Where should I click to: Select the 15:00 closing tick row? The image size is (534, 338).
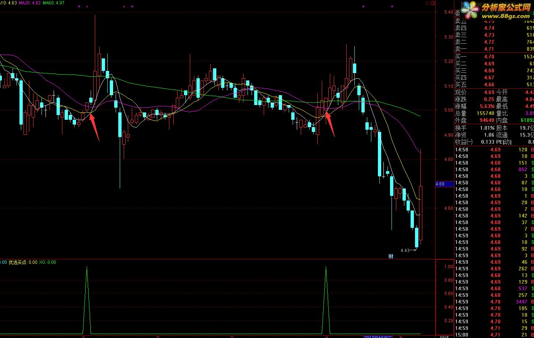[494, 335]
